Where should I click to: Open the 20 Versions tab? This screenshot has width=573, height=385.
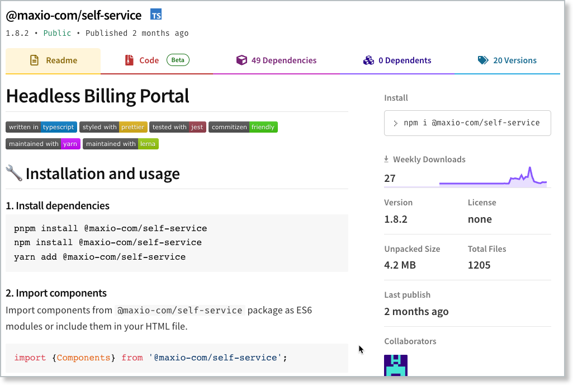(x=507, y=61)
